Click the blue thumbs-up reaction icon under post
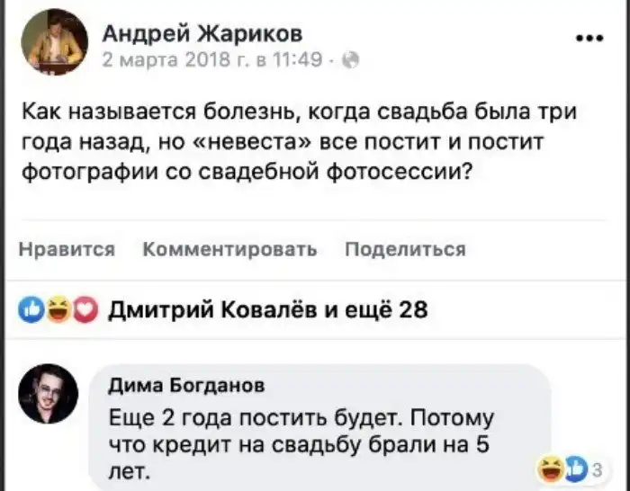630x491 pixels. click(31, 310)
